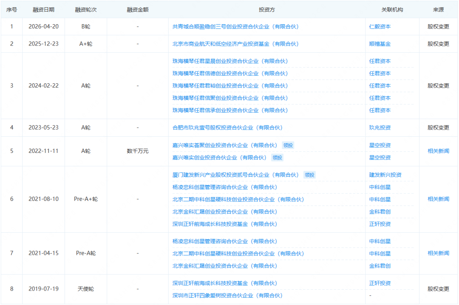Open 厦门建发新兴产业股权投资贰号合伙企业 link

[235, 175]
